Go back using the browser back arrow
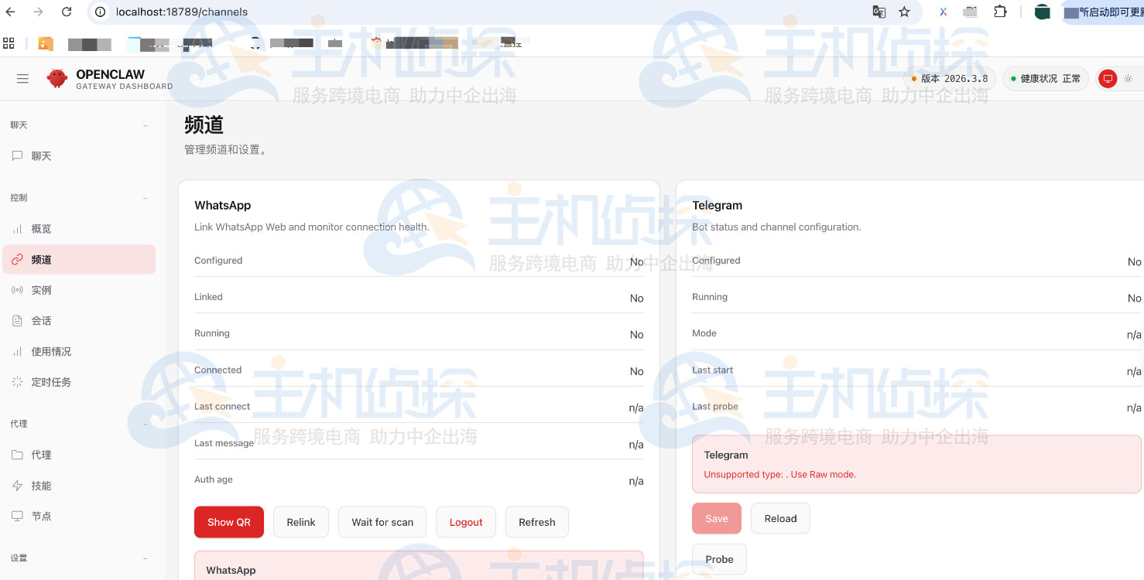Viewport: 1144px width, 580px height. coord(10,12)
